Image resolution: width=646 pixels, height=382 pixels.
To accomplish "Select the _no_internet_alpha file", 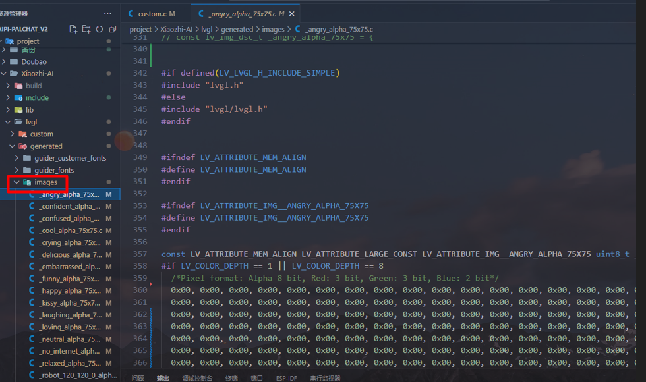I will click(69, 351).
